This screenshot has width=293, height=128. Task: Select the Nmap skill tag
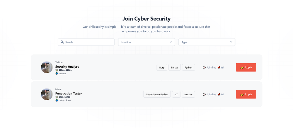[175, 67]
